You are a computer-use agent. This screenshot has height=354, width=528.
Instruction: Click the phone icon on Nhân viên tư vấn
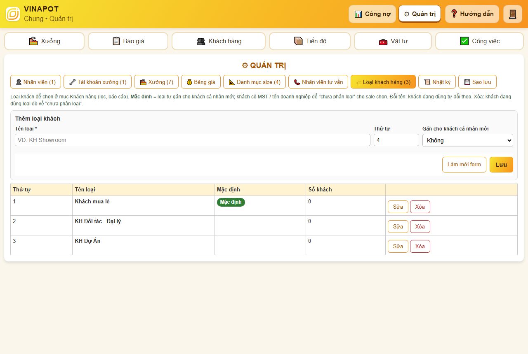point(297,82)
